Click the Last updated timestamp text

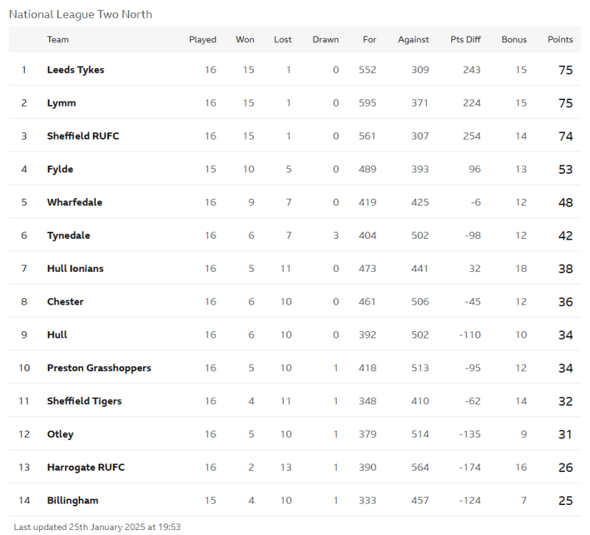(x=97, y=527)
